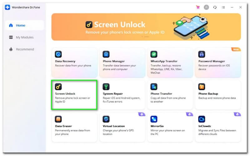Open the InClowdz cloud icon
The height and width of the screenshot is (156, 250).
pos(202,119)
